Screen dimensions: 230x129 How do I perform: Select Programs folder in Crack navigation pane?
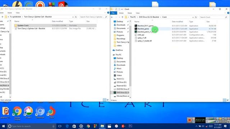pos(120,35)
